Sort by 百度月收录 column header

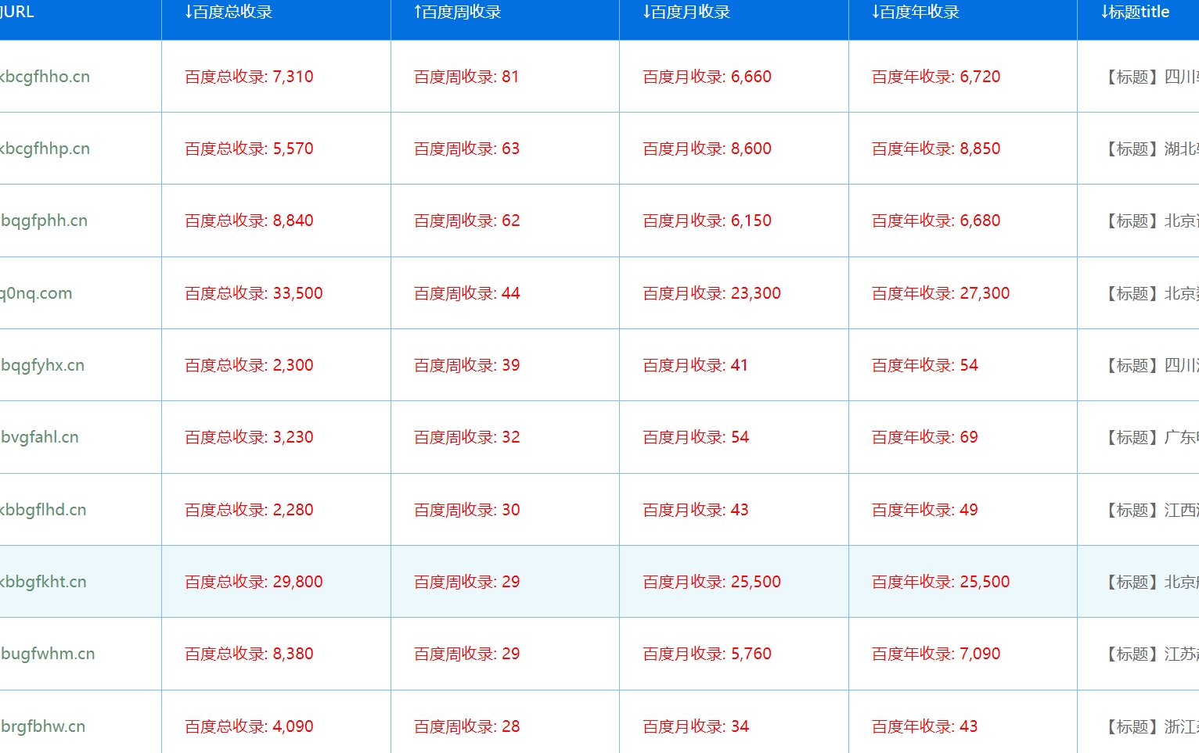pyautogui.click(x=686, y=12)
